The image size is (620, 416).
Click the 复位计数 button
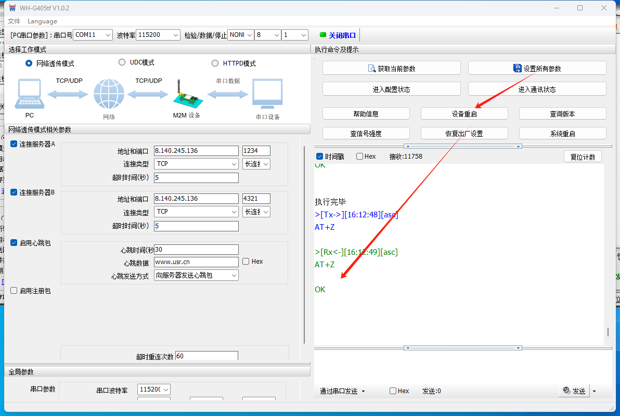pyautogui.click(x=583, y=157)
